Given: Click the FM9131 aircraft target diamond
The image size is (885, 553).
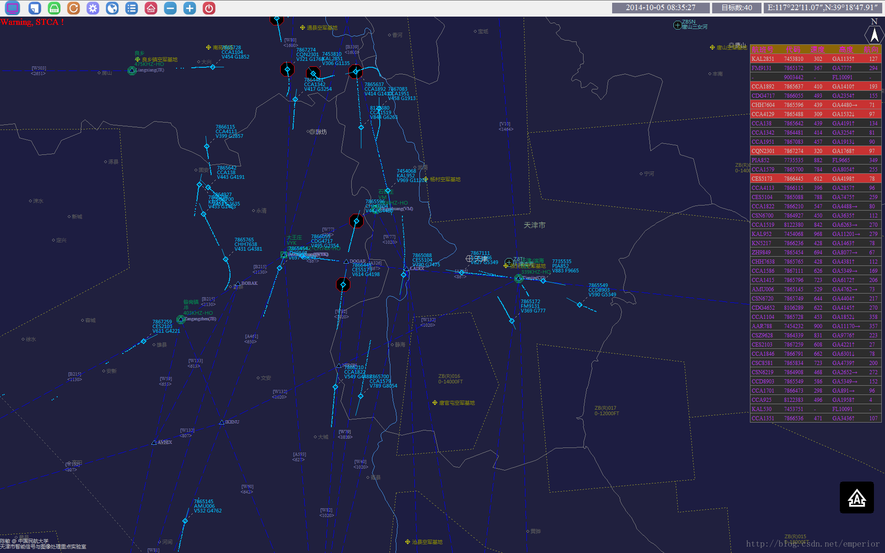Looking at the screenshot, I should pos(512,321).
